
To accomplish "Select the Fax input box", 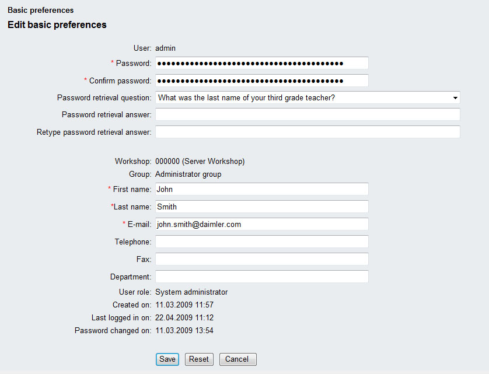I will click(261, 259).
